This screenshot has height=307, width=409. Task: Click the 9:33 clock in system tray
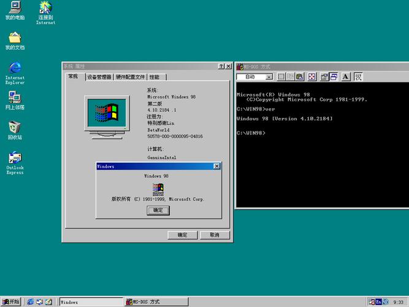click(x=399, y=302)
